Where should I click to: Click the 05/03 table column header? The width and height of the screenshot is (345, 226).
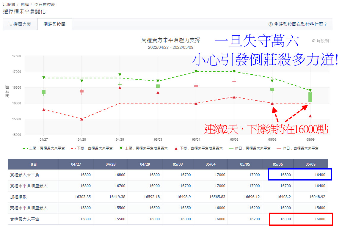pos(178,164)
